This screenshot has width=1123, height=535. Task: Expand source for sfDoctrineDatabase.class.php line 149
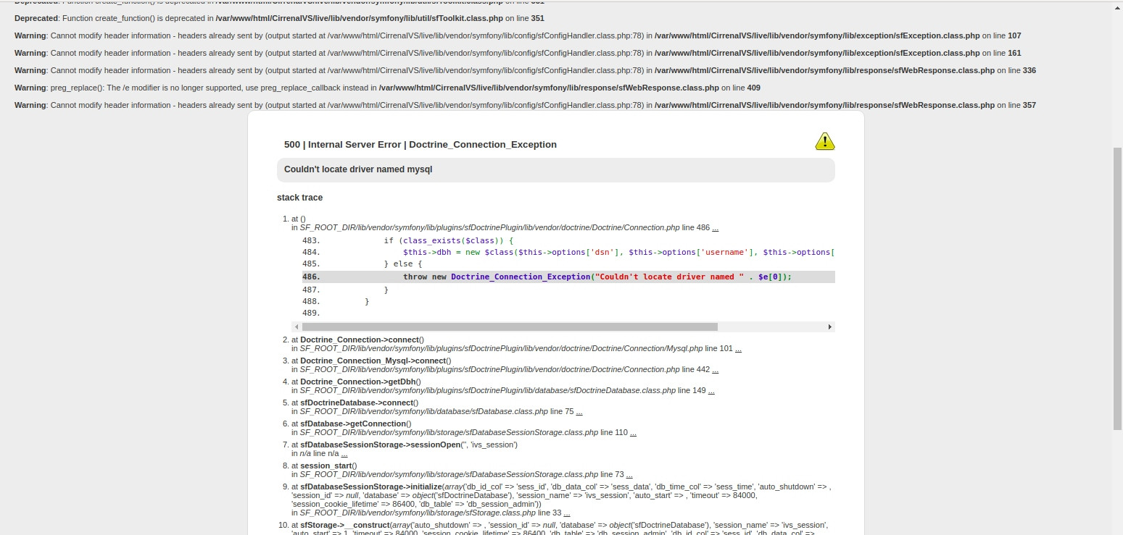point(711,390)
